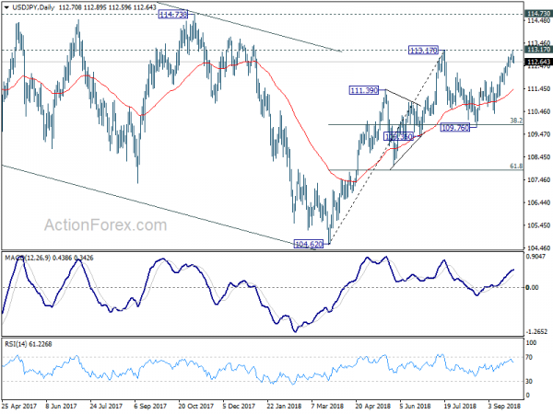The image size is (553, 414).
Task: Click the 108.450 price axis value
Action: tap(538, 157)
